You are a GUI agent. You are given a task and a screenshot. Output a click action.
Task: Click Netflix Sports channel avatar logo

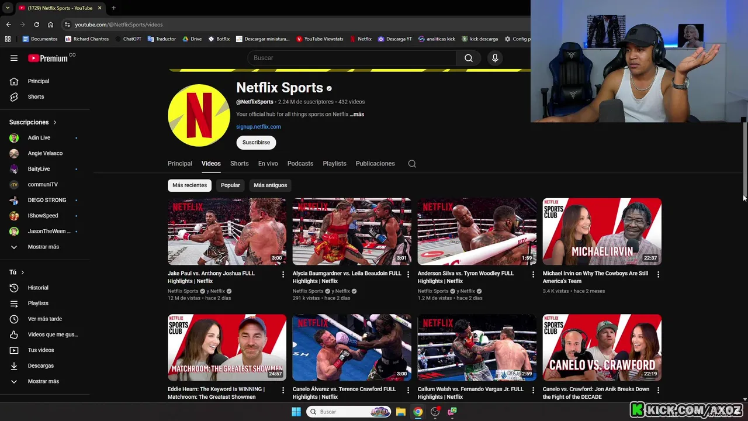click(x=199, y=115)
